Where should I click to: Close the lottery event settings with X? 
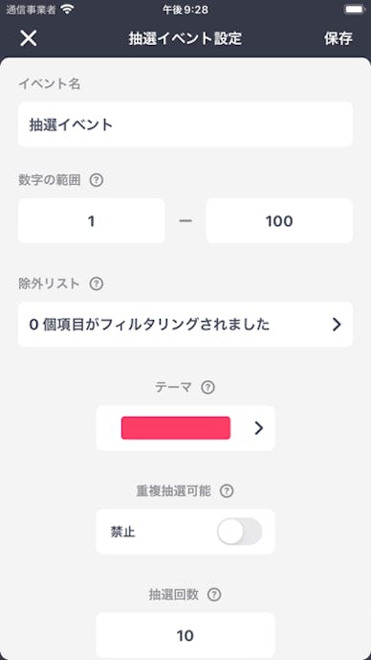[x=29, y=38]
